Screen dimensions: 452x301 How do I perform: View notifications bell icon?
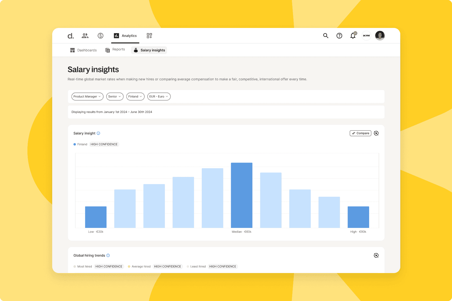353,35
